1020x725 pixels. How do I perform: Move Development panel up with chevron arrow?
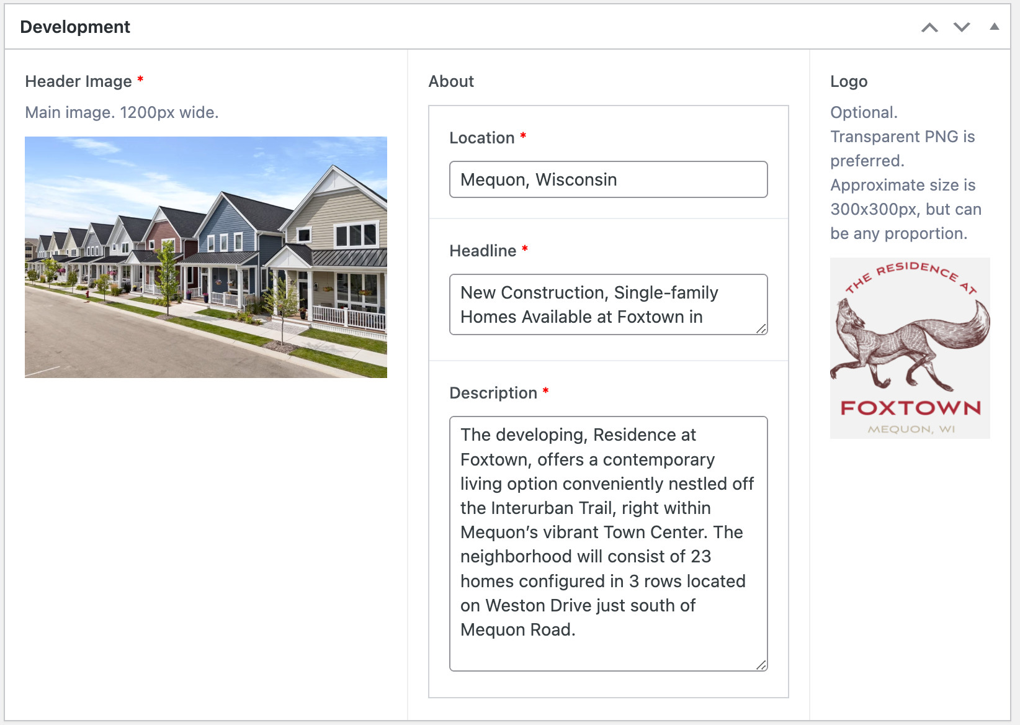[929, 27]
